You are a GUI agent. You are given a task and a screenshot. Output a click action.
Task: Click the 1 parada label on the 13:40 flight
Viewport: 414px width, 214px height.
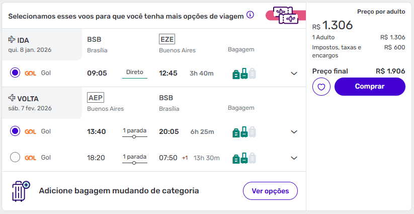coord(134,131)
